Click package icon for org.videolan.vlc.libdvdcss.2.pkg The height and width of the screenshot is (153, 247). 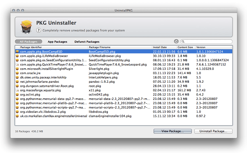(x=17, y=112)
